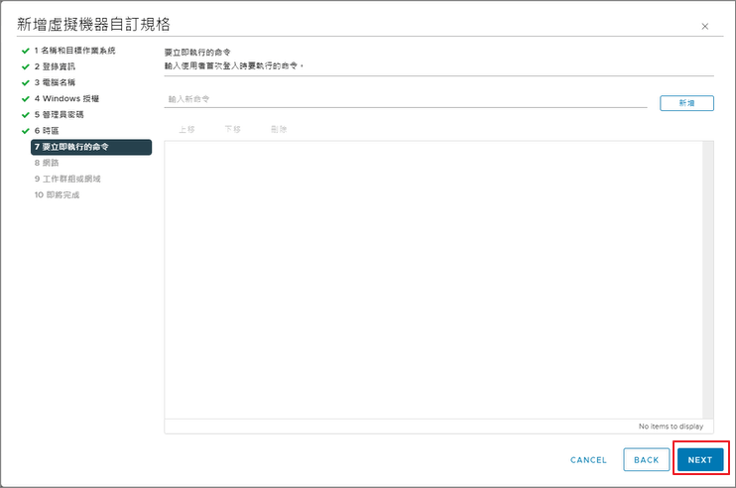Go to step 2 登錄資訊
This screenshot has height=488, width=736.
coord(55,66)
